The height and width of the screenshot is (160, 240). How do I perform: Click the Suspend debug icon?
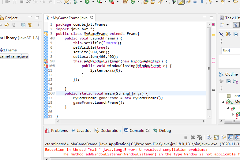(15, 2)
